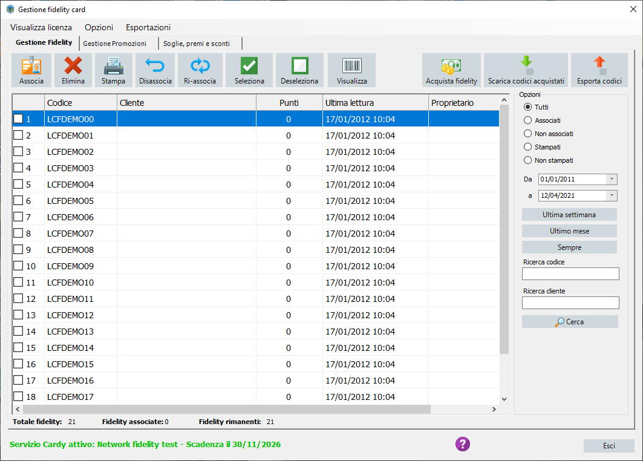The image size is (643, 461).
Task: Focus the Ricerca cliente input field
Action: 570,303
